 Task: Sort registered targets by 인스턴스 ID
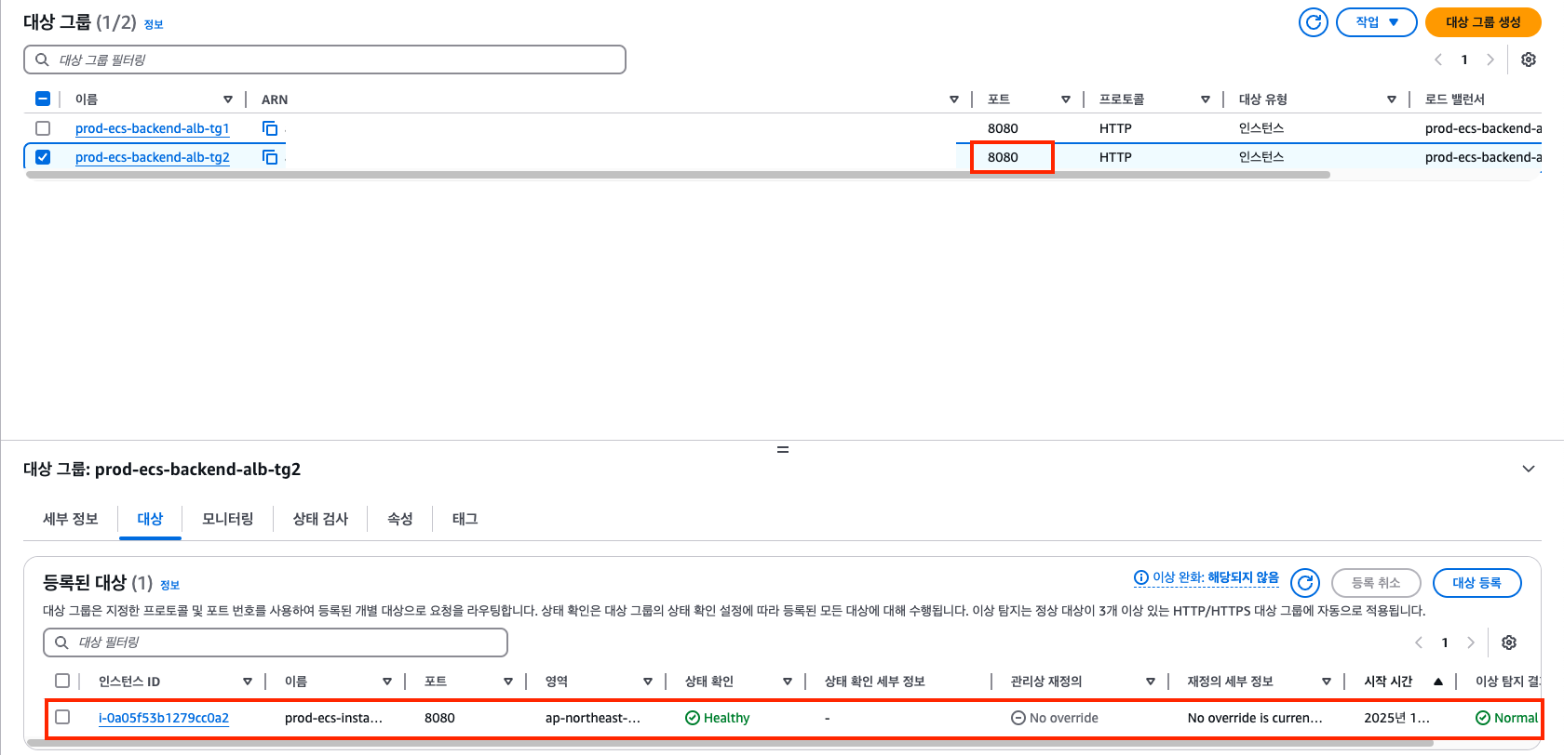(248, 682)
